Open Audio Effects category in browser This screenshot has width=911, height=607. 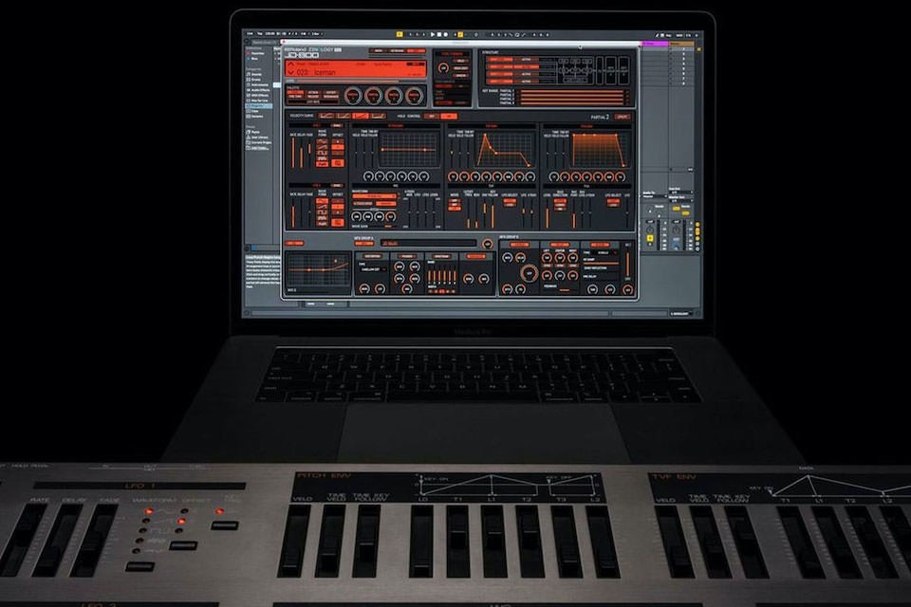pos(261,92)
